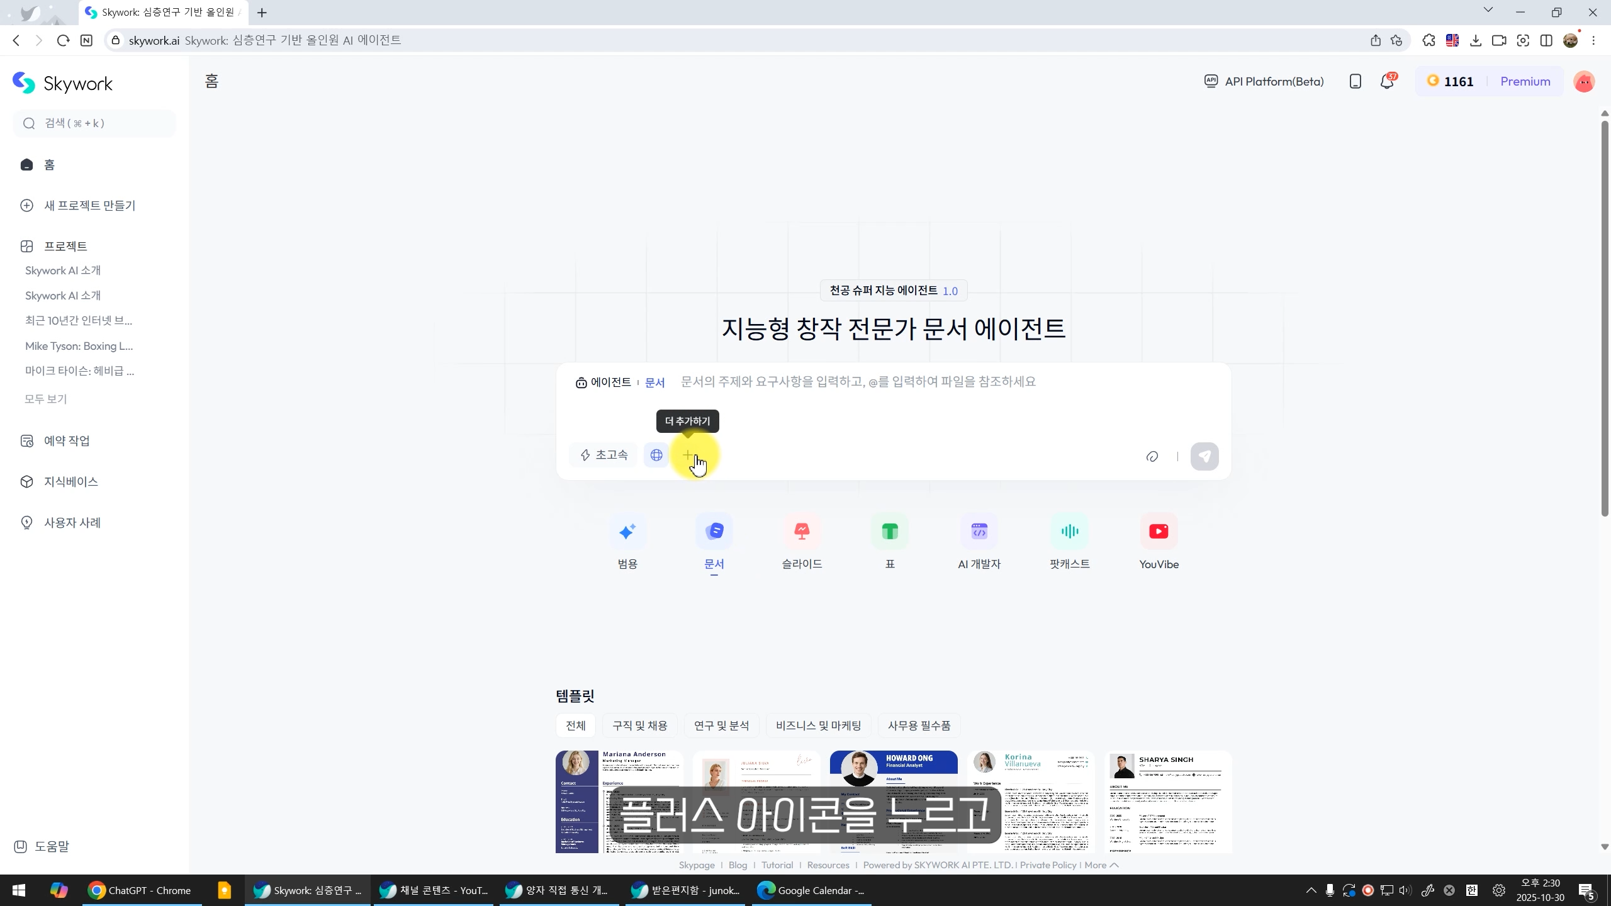This screenshot has height=906, width=1611.
Task: Open a new browser tab
Action: [x=262, y=13]
